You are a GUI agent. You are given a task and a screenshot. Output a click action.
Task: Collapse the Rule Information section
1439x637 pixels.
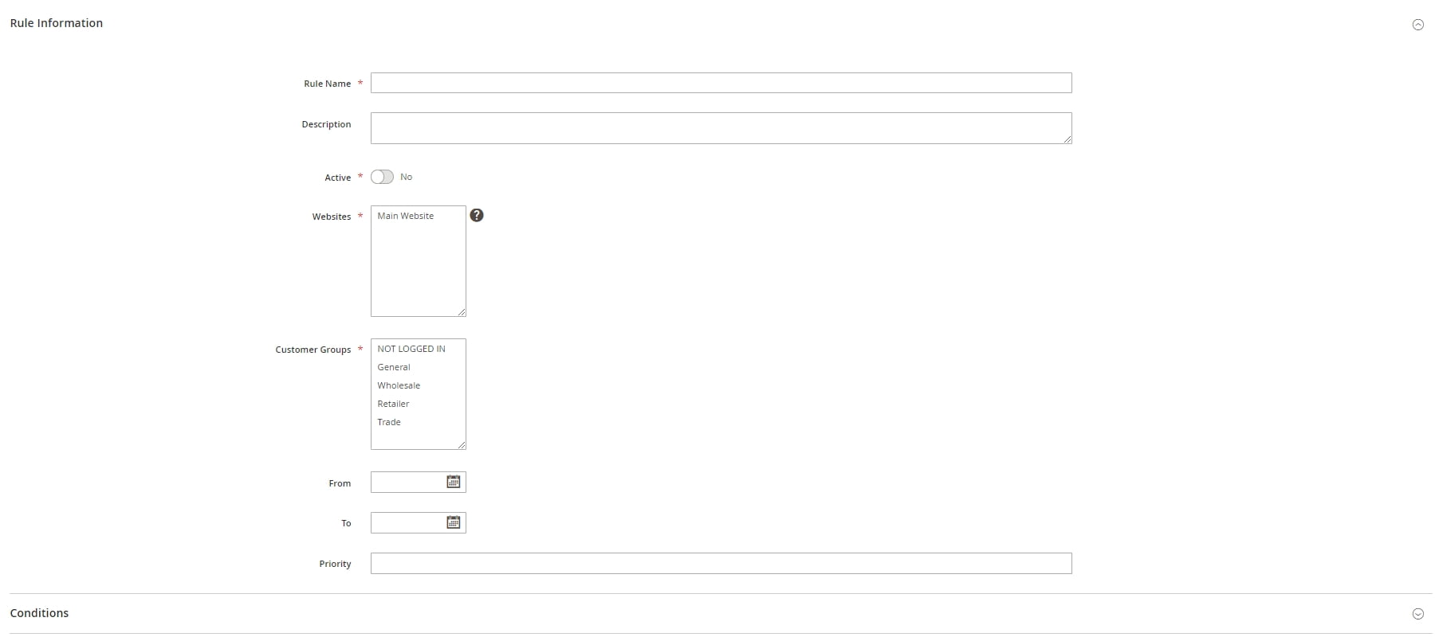1417,25
